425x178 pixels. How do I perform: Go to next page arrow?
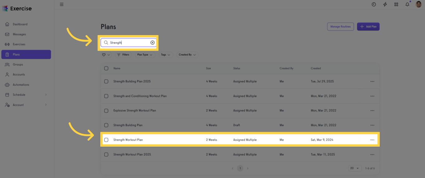coord(248,168)
